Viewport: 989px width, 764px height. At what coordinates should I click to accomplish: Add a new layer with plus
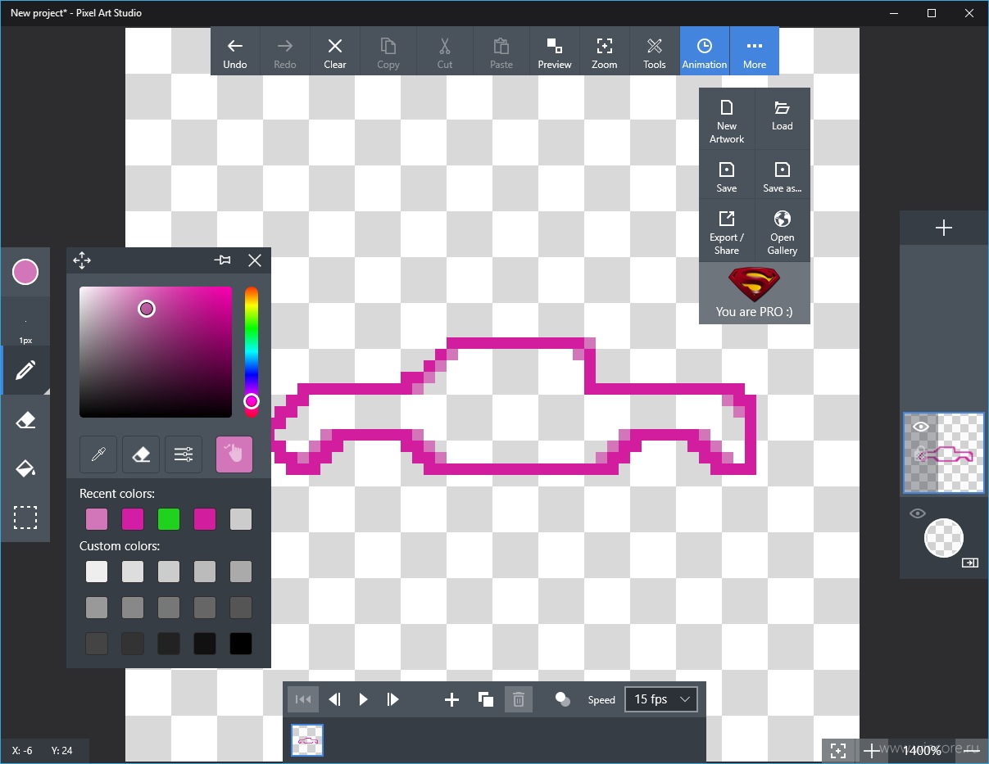click(944, 228)
